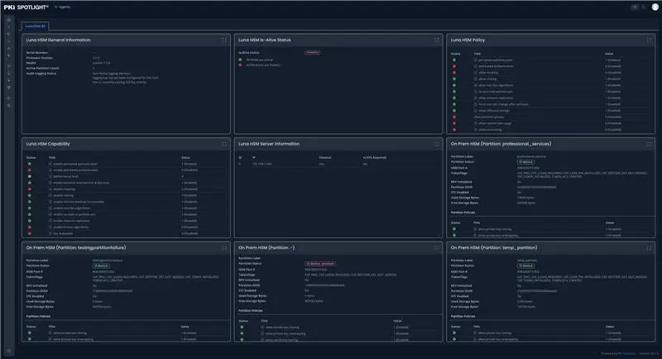This screenshot has height=359, width=662.
Task: Click the bottom icon in left sidebar
Action: (x=9, y=351)
